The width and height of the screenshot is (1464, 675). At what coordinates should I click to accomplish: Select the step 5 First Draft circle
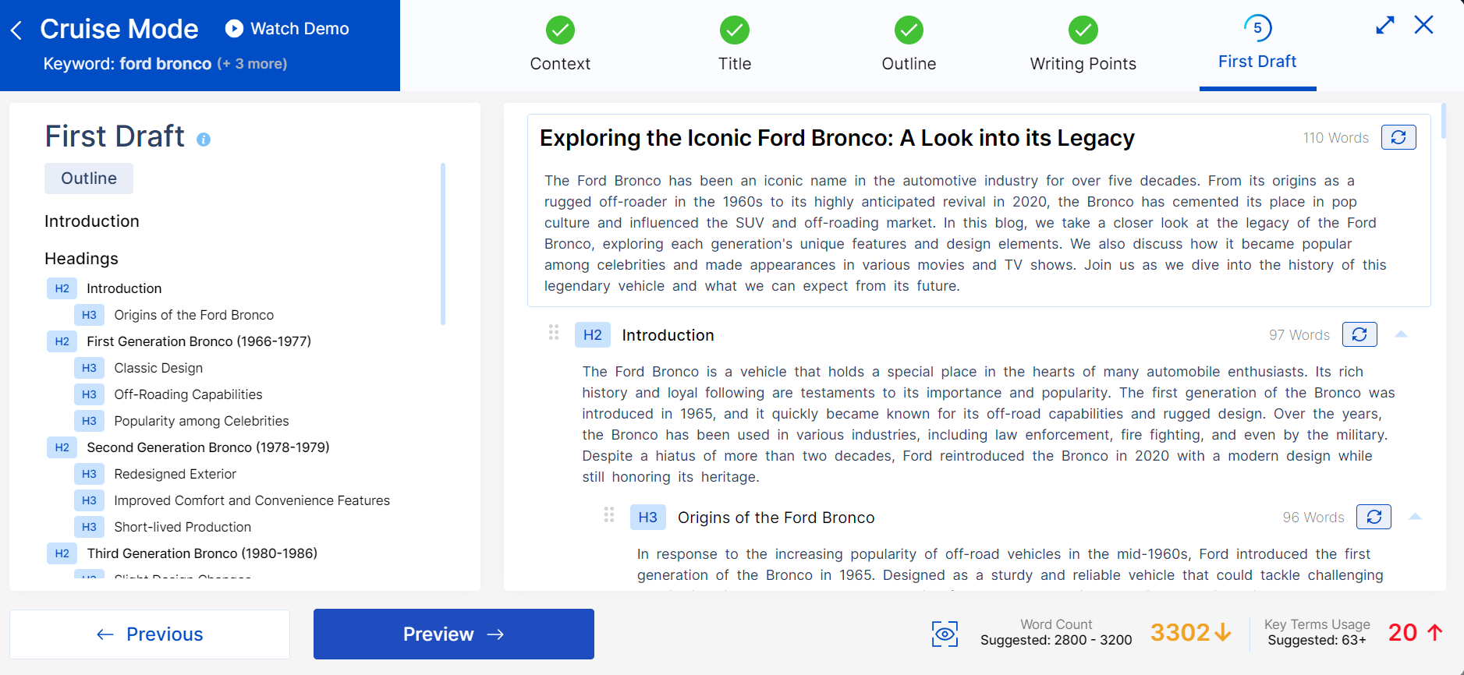pos(1257,28)
